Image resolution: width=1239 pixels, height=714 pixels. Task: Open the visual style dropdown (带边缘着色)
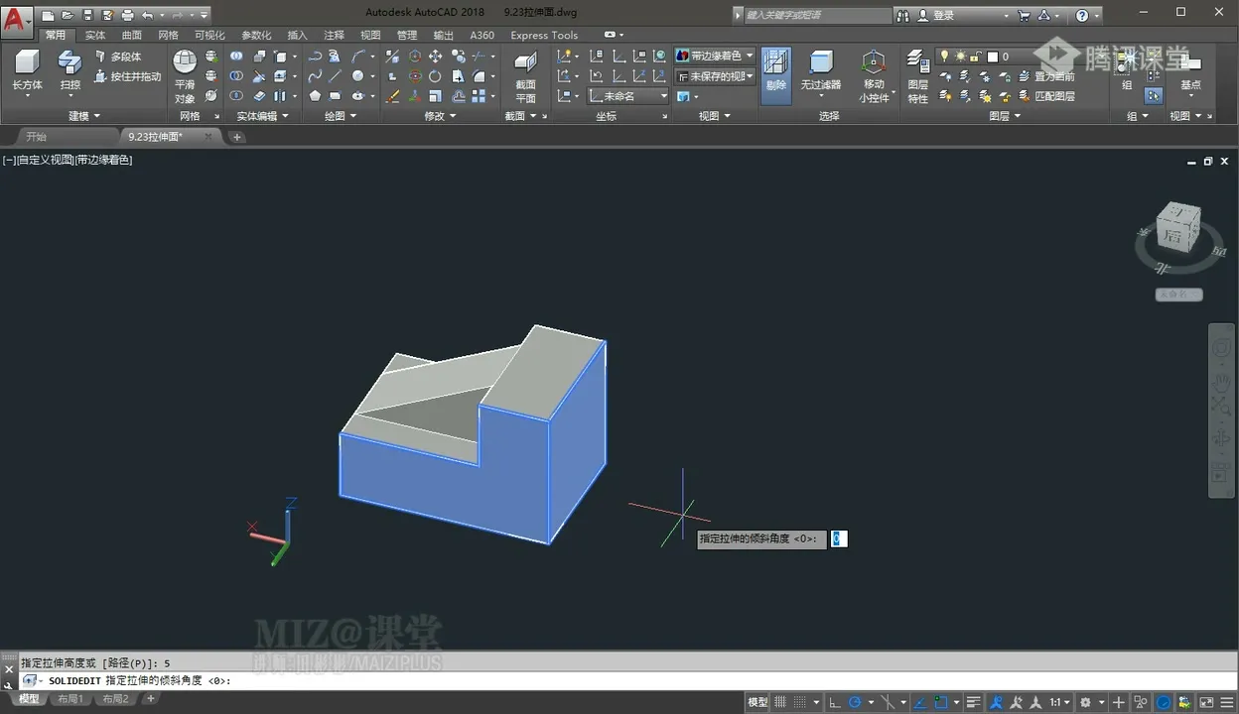pyautogui.click(x=715, y=56)
